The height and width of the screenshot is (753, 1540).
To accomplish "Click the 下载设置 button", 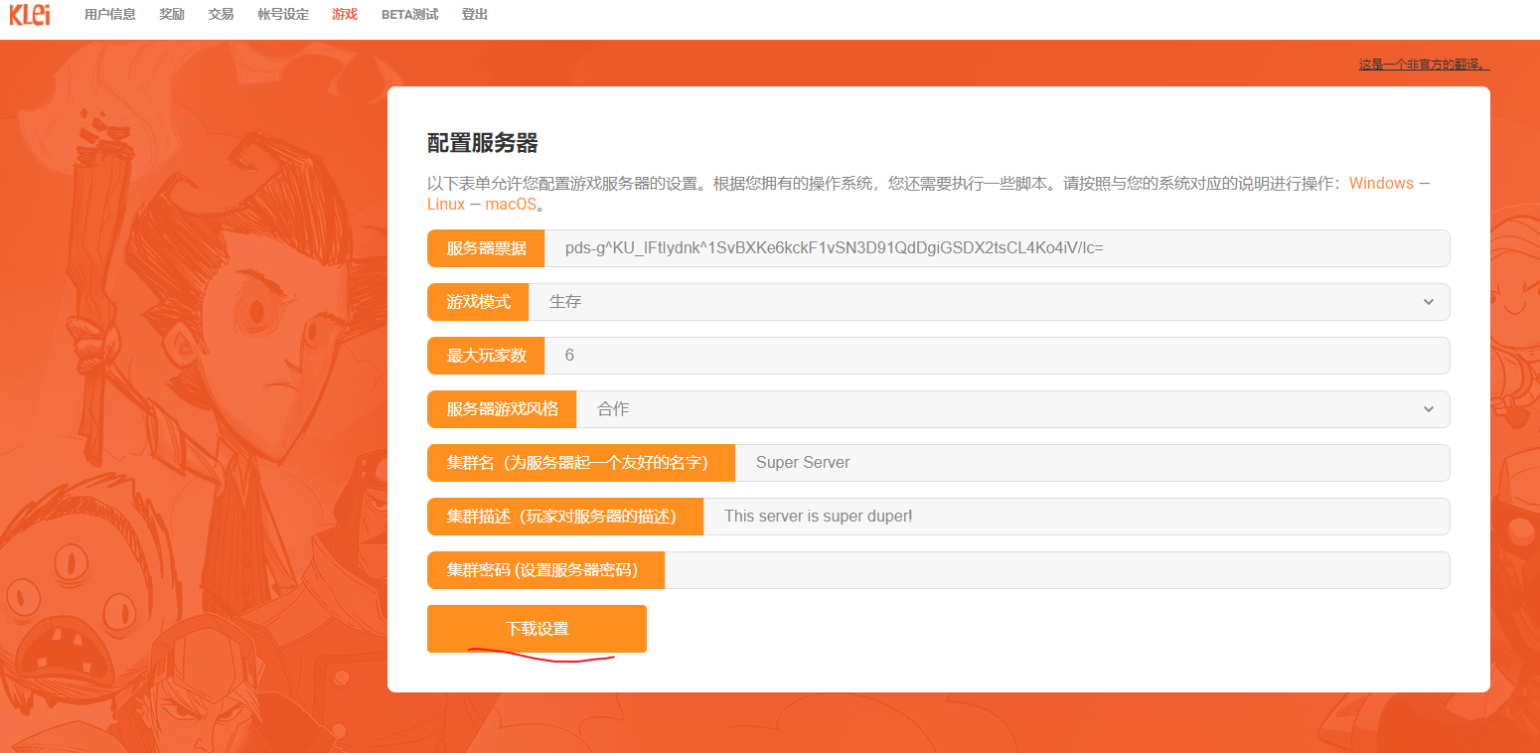I will (537, 629).
